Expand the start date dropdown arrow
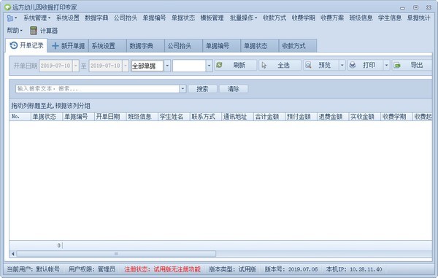 (x=76, y=66)
